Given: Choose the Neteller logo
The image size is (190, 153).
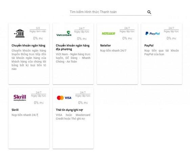Looking at the screenshot, I should coord(108,33).
